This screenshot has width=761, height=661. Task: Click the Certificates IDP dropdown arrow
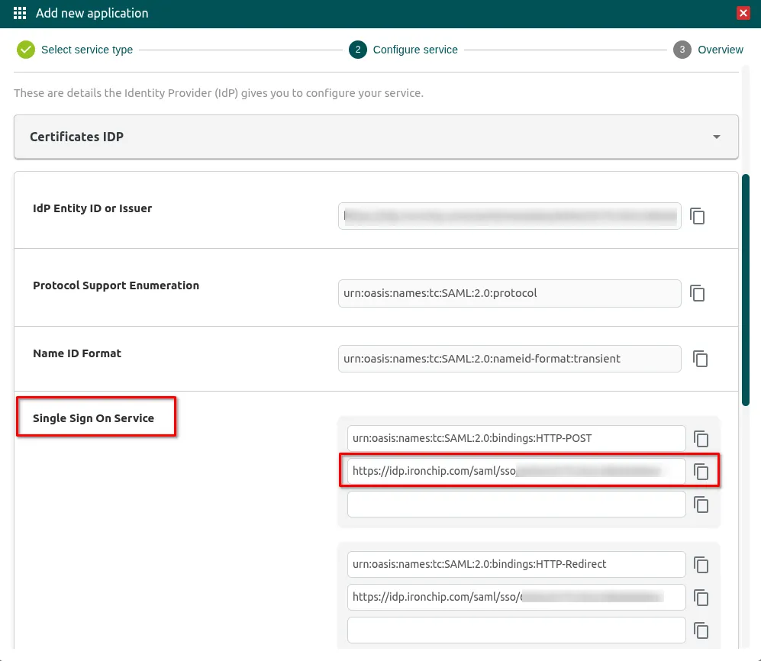coord(717,137)
